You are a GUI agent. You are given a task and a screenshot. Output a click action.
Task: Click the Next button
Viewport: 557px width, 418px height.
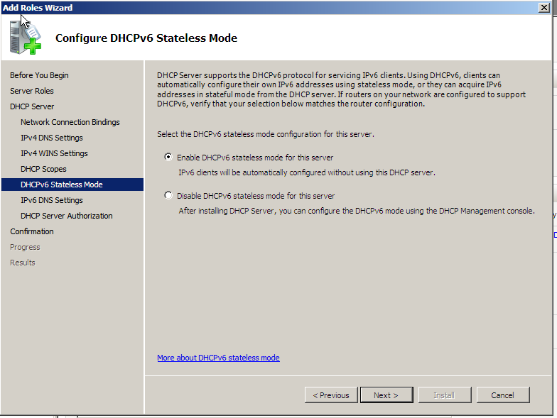[x=386, y=395]
